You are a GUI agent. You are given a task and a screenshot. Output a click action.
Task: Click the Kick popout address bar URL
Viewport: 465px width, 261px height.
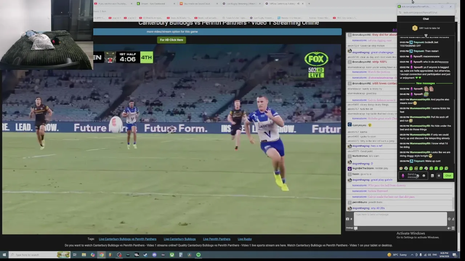420,12
